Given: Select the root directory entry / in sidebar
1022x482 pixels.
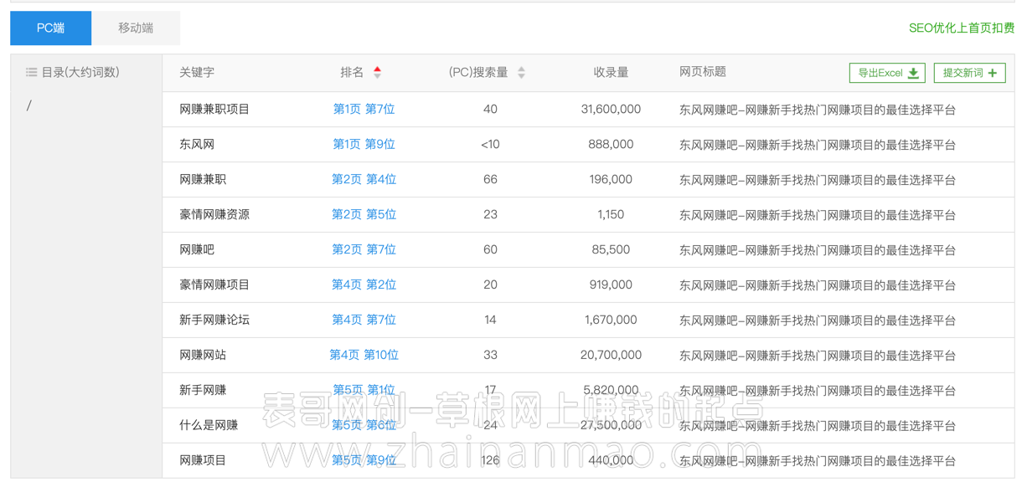Looking at the screenshot, I should point(29,105).
